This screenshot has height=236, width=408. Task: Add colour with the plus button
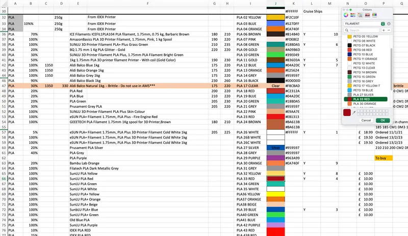pos(384,31)
